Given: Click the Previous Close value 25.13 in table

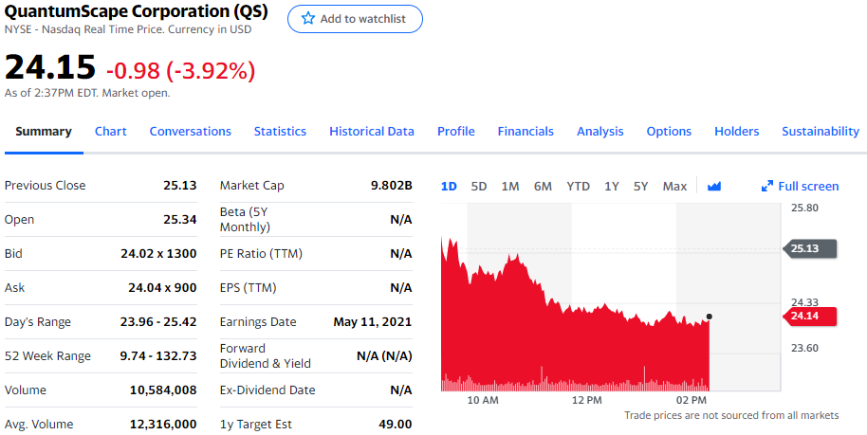Looking at the screenshot, I should [x=179, y=185].
